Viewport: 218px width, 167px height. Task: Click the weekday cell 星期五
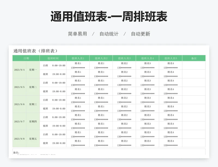(x=33, y=139)
